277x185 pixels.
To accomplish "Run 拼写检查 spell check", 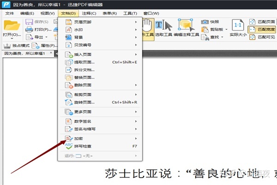I will click(100, 146).
